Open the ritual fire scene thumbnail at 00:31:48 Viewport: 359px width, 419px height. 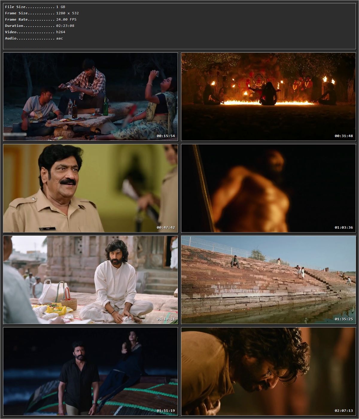click(269, 96)
